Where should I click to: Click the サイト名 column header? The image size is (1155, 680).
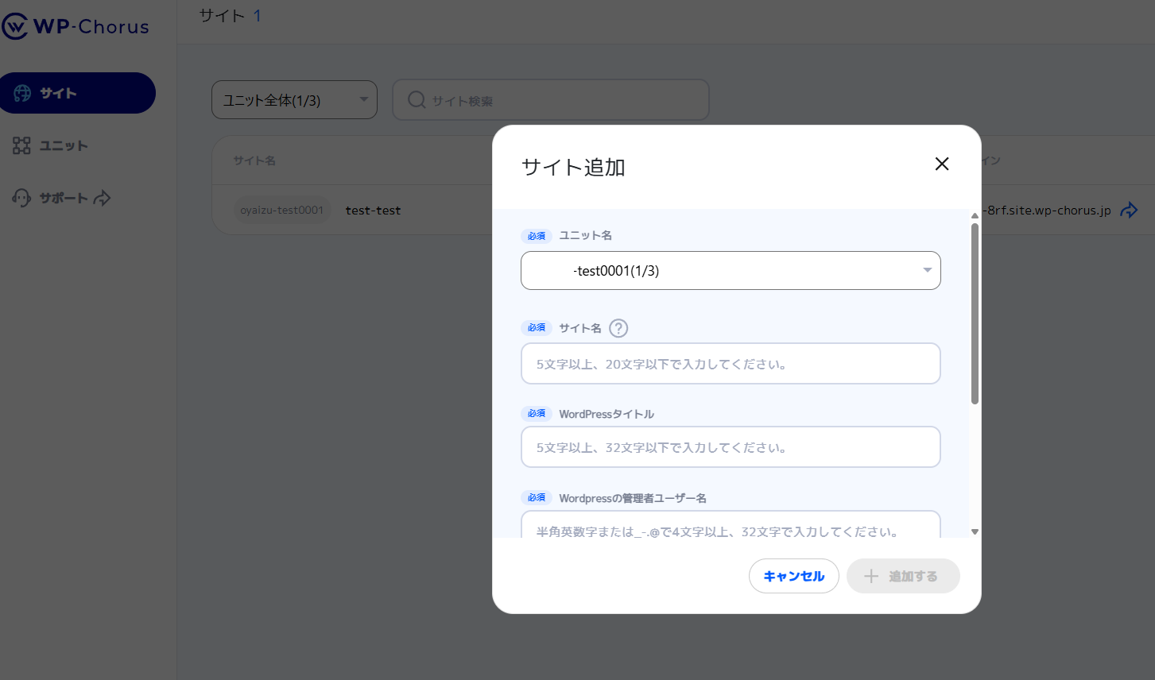[254, 160]
